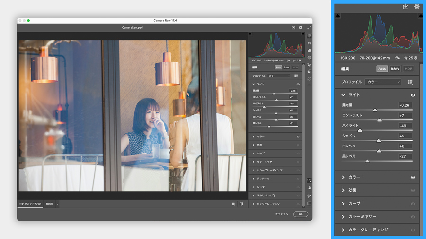Toggle full screen mode arrows icon
The height and width of the screenshot is (239, 426).
309,28
